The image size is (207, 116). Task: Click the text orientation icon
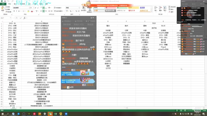[49, 8]
